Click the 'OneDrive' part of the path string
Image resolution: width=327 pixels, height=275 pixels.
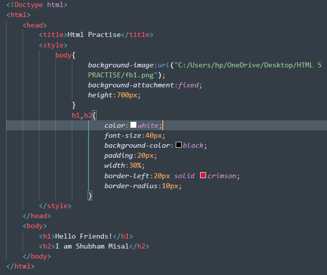point(243,65)
